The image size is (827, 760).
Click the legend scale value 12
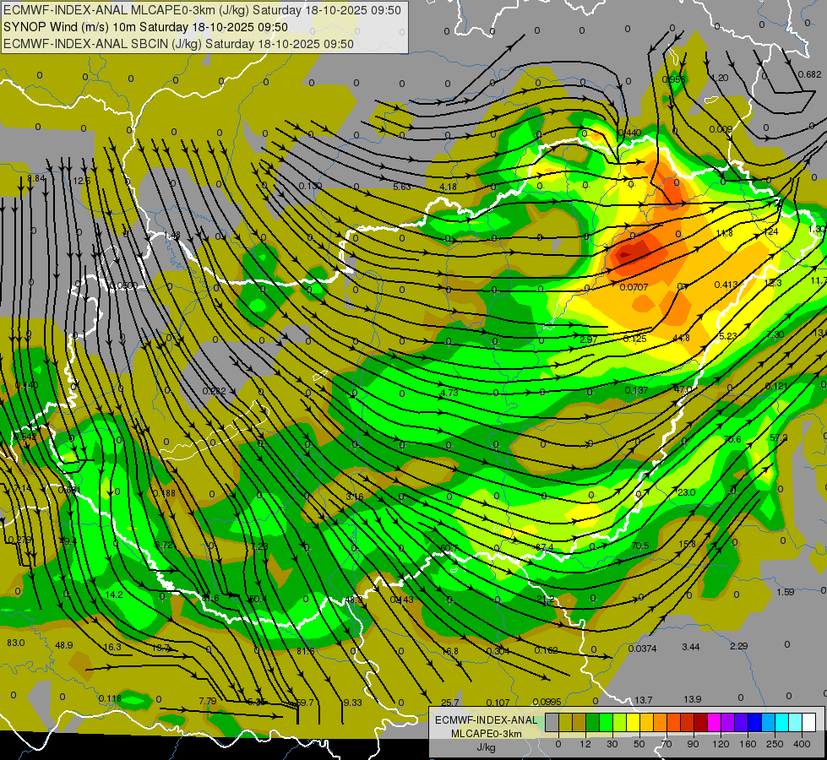pos(585,744)
